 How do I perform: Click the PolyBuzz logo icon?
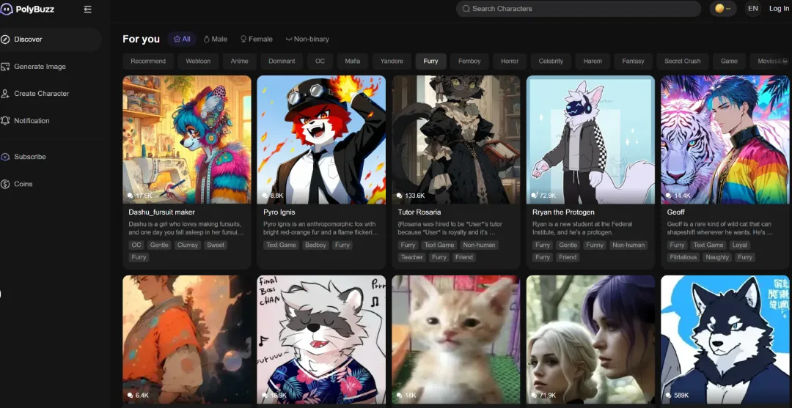pyautogui.click(x=7, y=9)
